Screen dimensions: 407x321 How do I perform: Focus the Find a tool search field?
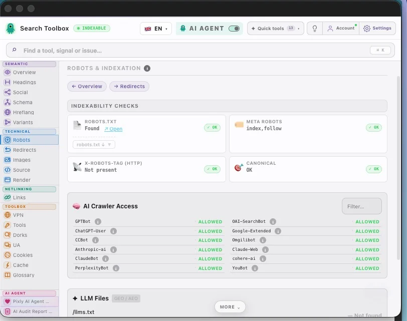click(200, 50)
